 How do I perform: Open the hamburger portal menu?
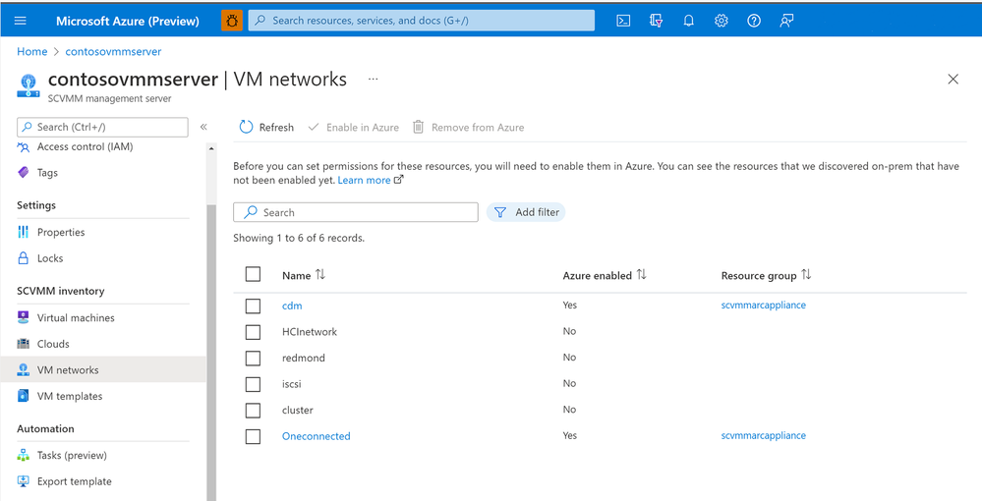point(21,21)
